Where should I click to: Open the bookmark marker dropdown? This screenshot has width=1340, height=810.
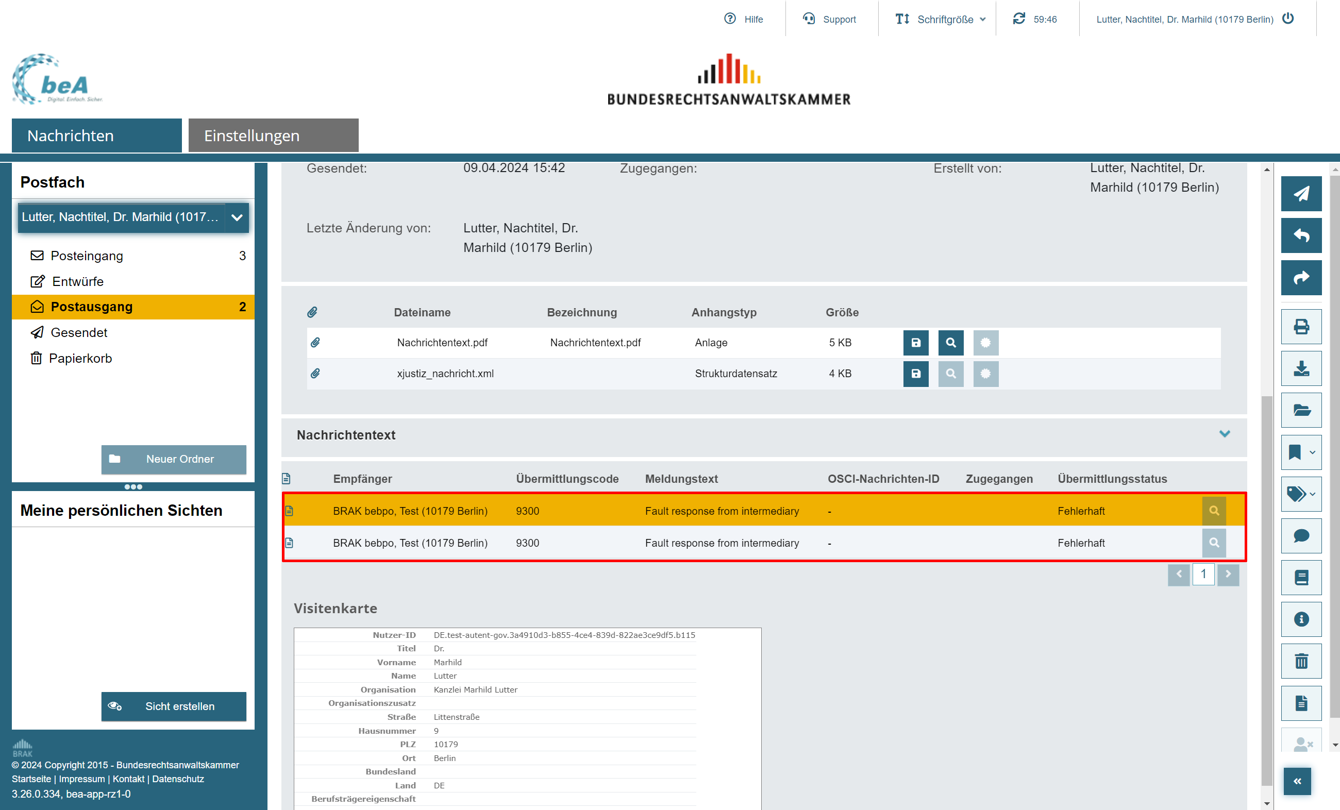click(1300, 452)
